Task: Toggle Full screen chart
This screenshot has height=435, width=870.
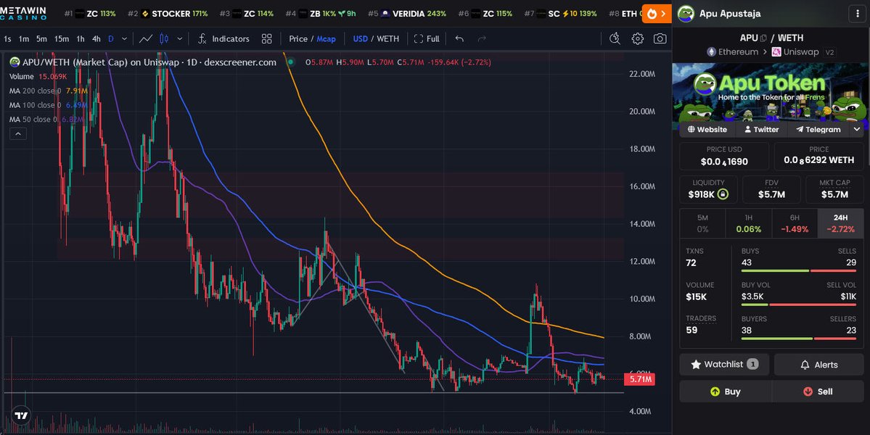Action: click(x=427, y=39)
